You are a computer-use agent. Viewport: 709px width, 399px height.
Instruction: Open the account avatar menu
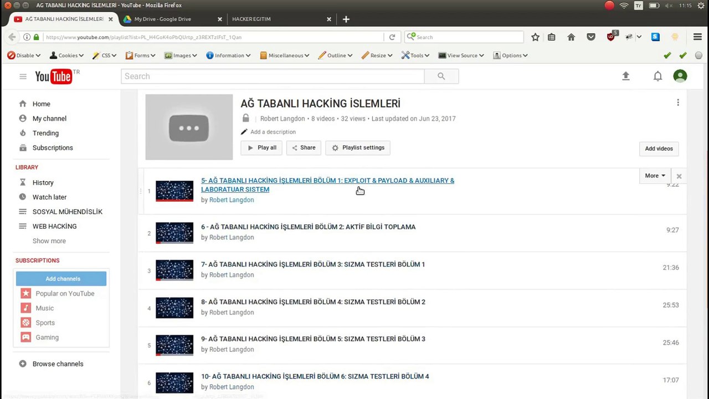680,76
